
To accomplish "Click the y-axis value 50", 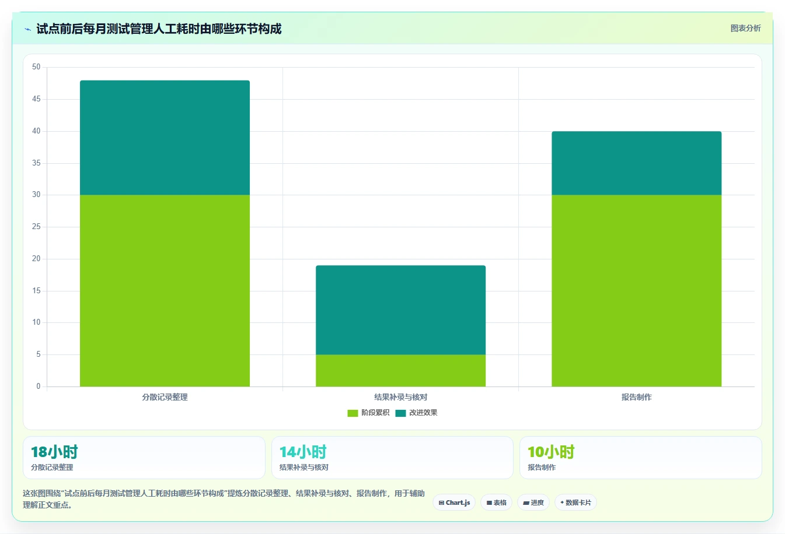I will pos(36,67).
